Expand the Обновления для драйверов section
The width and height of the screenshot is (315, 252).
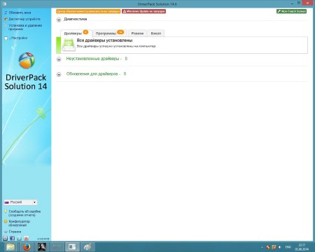tap(59, 74)
